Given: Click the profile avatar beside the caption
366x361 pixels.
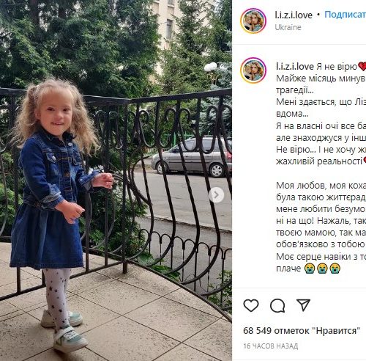Looking at the screenshot, I should tap(253, 70).
